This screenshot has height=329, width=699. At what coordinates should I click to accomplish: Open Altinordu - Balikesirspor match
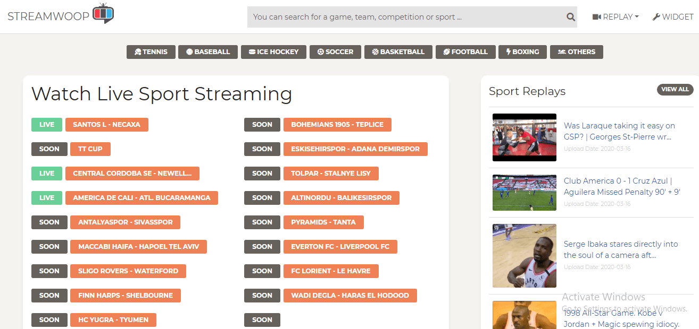[342, 198]
